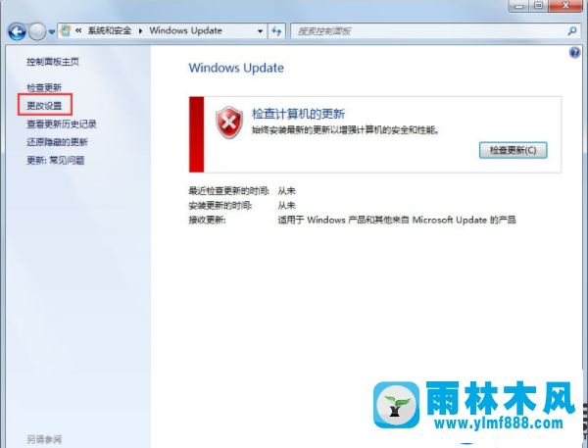The height and width of the screenshot is (448, 588).
Task: Expand the hidden breadcrumb chevrons «
Action: [78, 30]
